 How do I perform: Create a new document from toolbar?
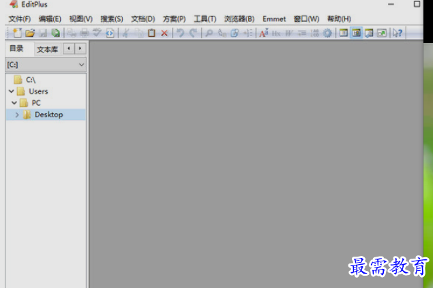17,33
